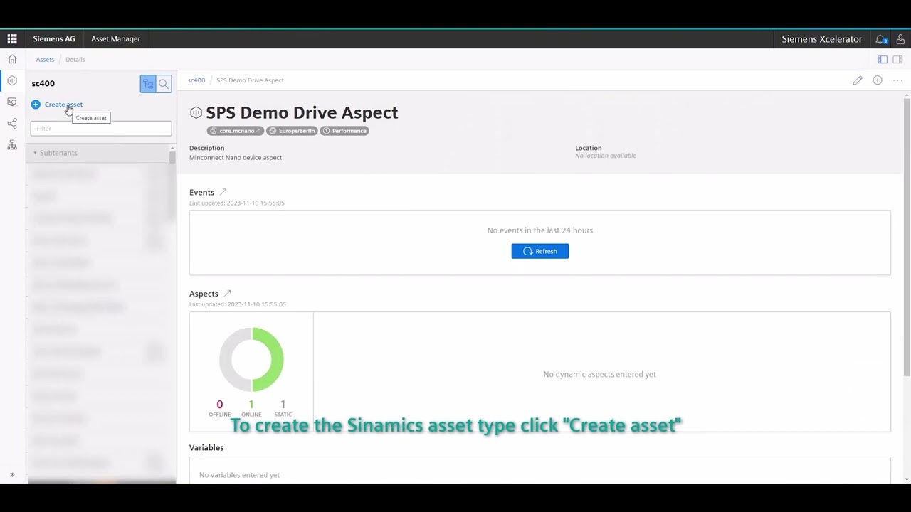Open the three-dot more options menu
The image size is (911, 512).
[897, 80]
